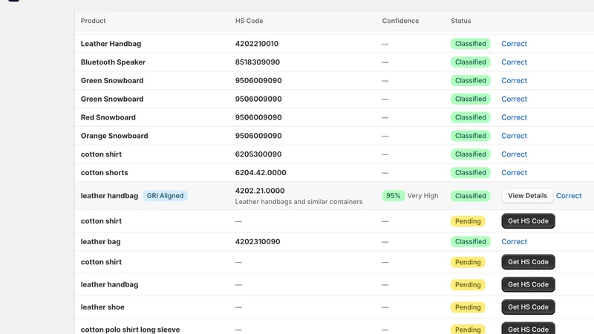
Task: Get HS Code for cotton polo shirt long sleeve
Action: tap(528, 328)
